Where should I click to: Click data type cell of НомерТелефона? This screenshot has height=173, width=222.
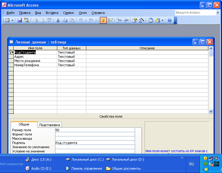pos(72,65)
